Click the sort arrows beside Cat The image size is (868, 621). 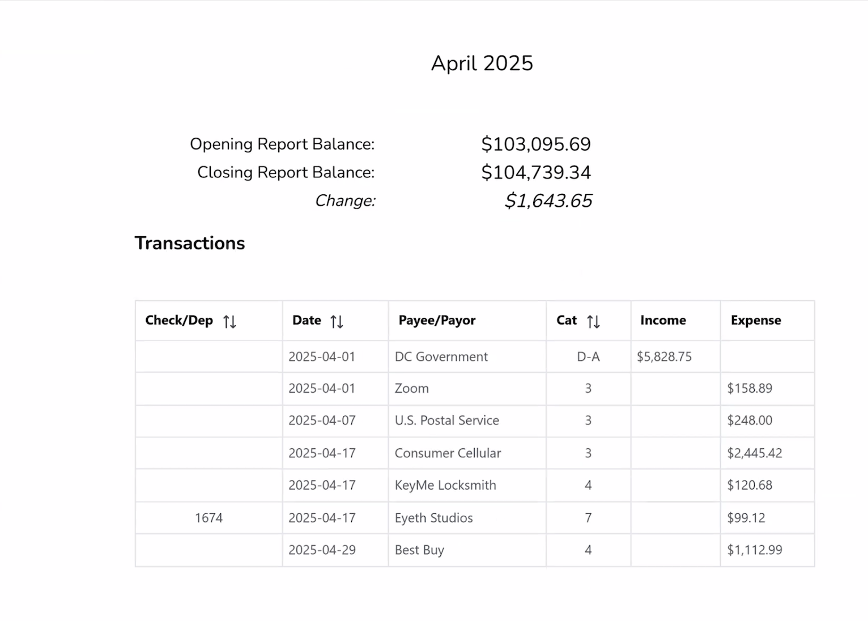point(593,321)
